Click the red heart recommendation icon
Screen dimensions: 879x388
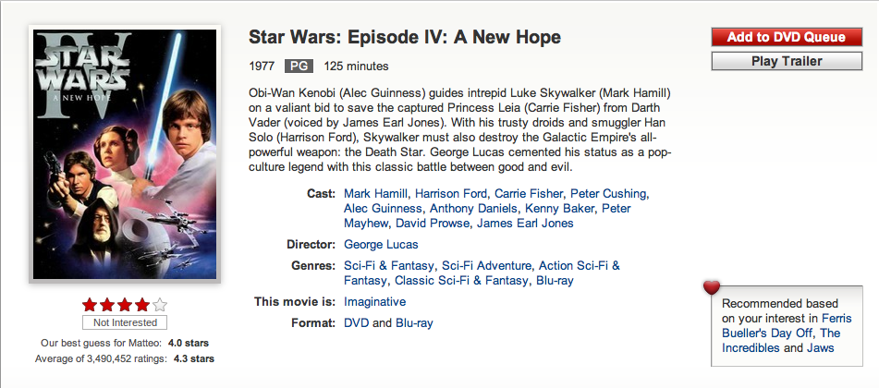coord(711,287)
